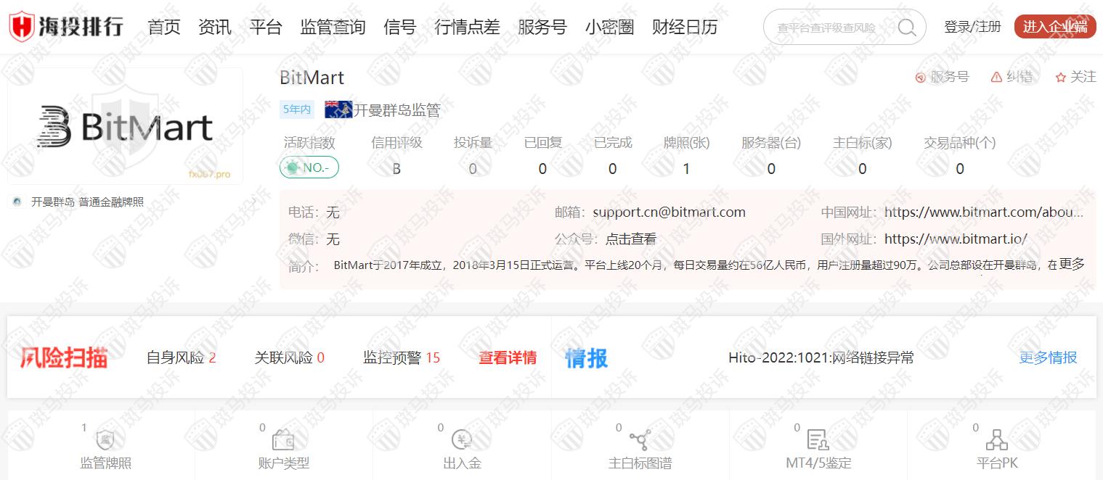The height and width of the screenshot is (480, 1103).
Task: Focus the platform search input field
Action: [x=828, y=28]
